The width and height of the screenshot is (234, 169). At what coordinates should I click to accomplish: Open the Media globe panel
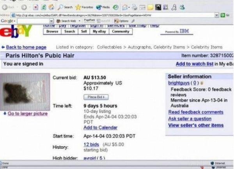pos(103,7)
